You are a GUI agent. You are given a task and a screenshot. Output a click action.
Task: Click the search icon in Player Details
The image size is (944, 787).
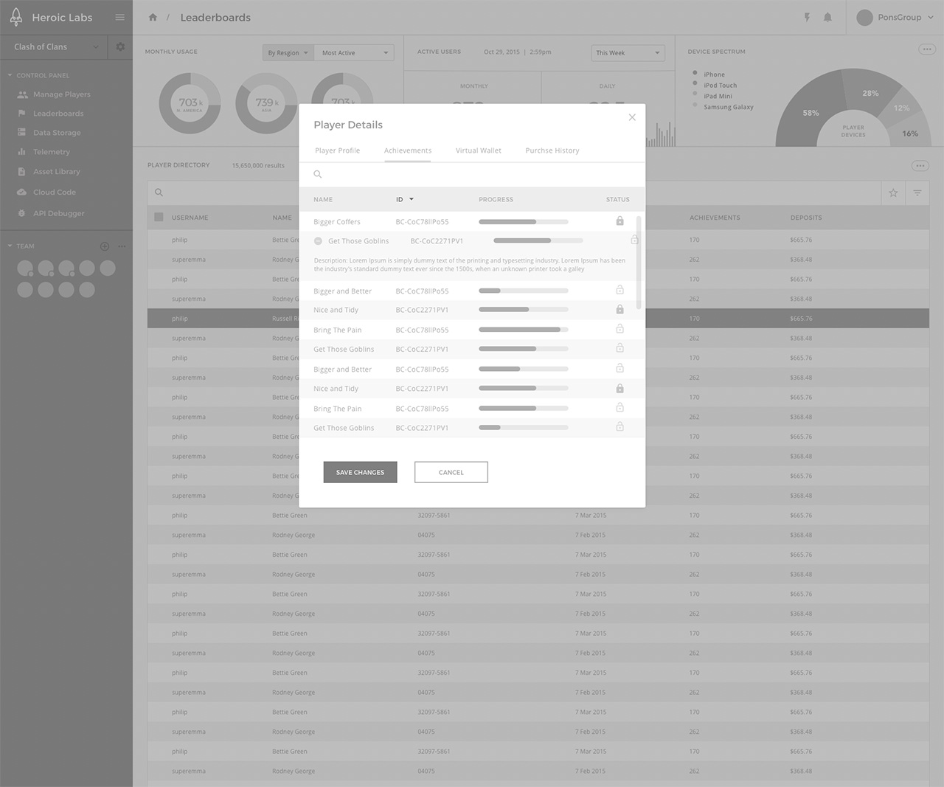point(318,175)
